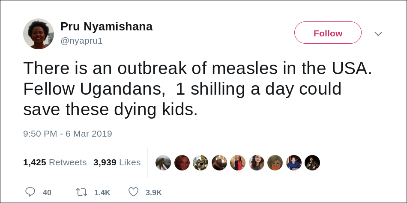407x203 pixels.
Task: Open the second liker's avatar with red hair
Action: [x=182, y=163]
